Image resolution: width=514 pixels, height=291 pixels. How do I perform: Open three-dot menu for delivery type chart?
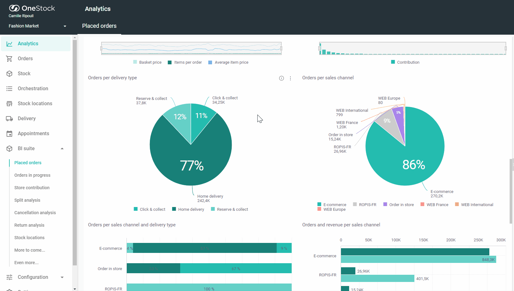(290, 78)
